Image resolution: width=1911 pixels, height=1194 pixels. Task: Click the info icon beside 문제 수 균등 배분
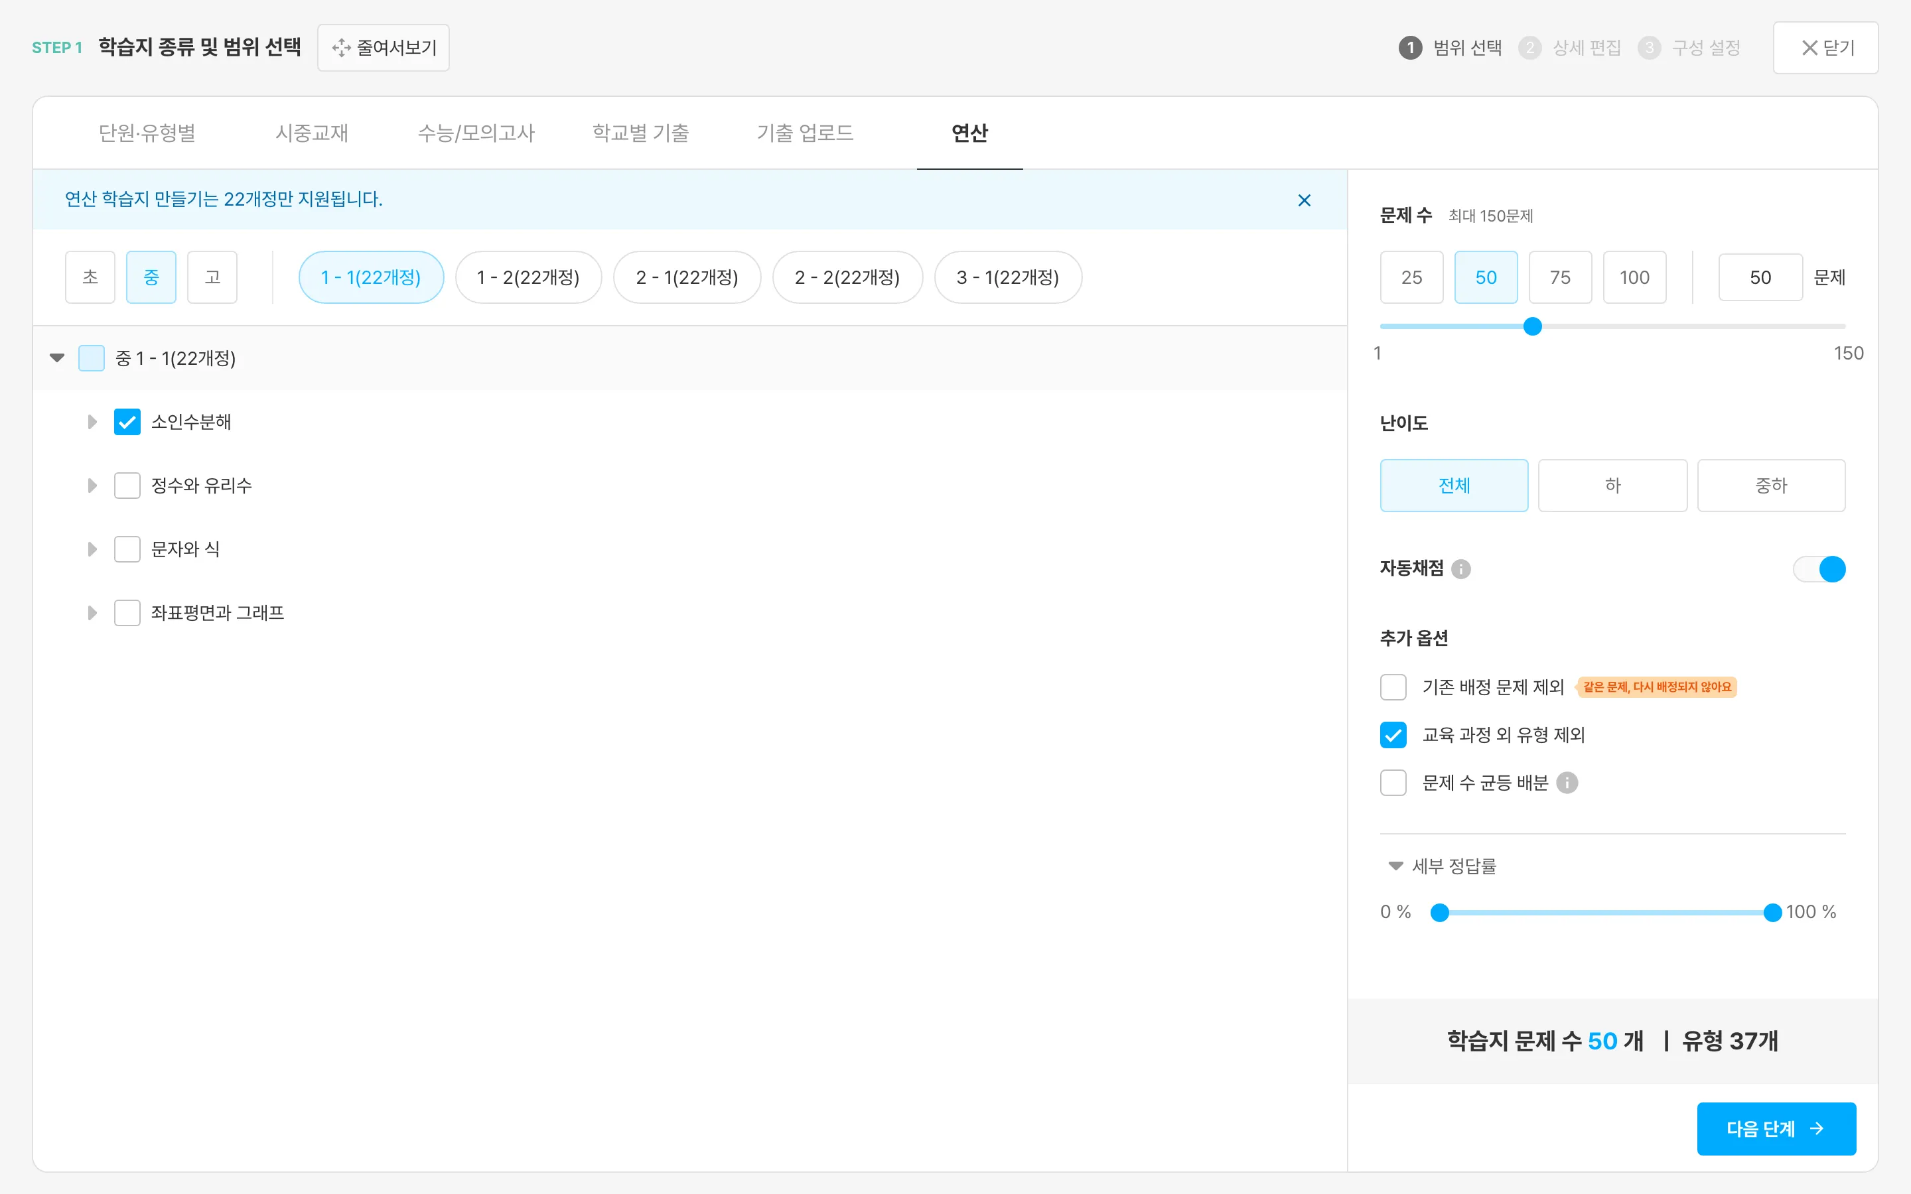(x=1567, y=783)
